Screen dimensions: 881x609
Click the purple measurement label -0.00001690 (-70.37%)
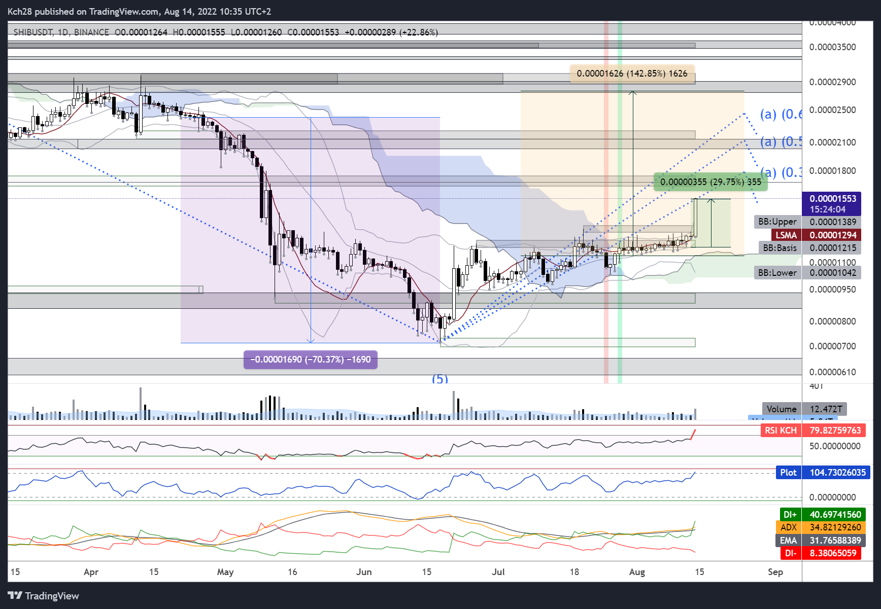point(311,360)
